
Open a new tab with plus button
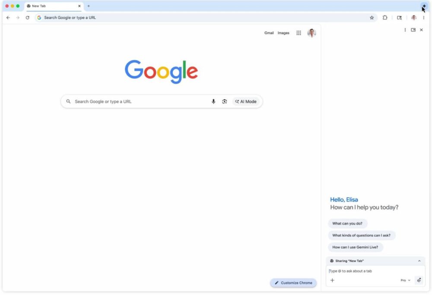click(x=89, y=6)
